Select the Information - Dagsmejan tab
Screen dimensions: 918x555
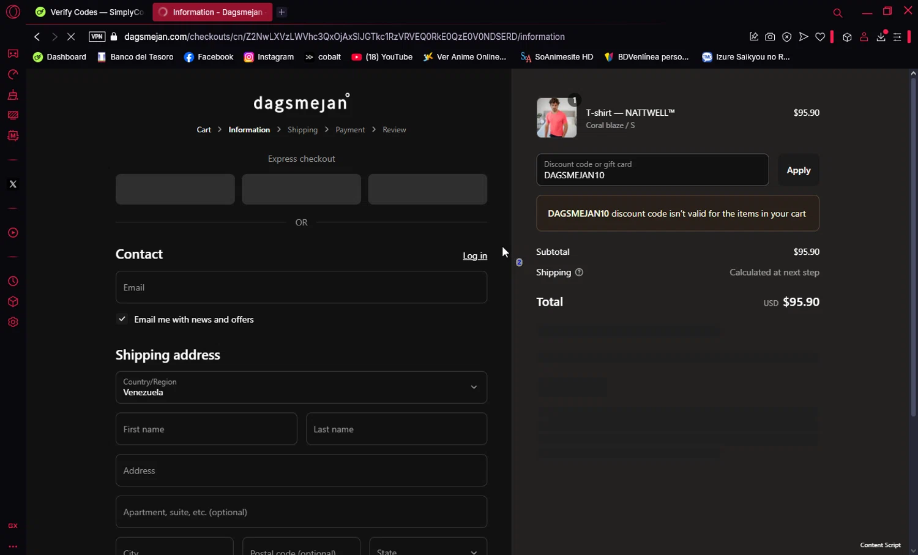212,12
